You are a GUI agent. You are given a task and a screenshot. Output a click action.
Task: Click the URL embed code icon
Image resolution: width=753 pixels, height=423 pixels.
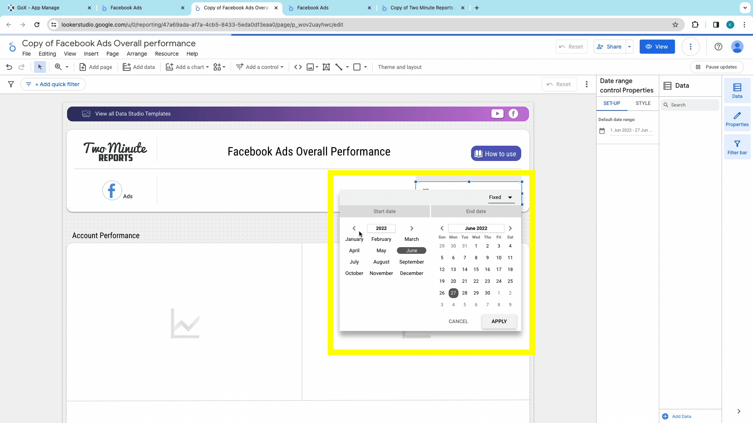tap(298, 67)
